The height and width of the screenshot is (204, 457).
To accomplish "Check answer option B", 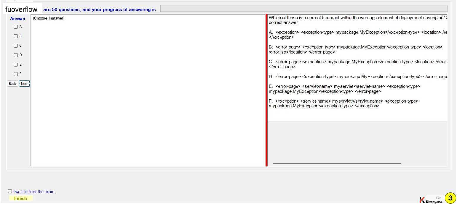I will pos(16,36).
